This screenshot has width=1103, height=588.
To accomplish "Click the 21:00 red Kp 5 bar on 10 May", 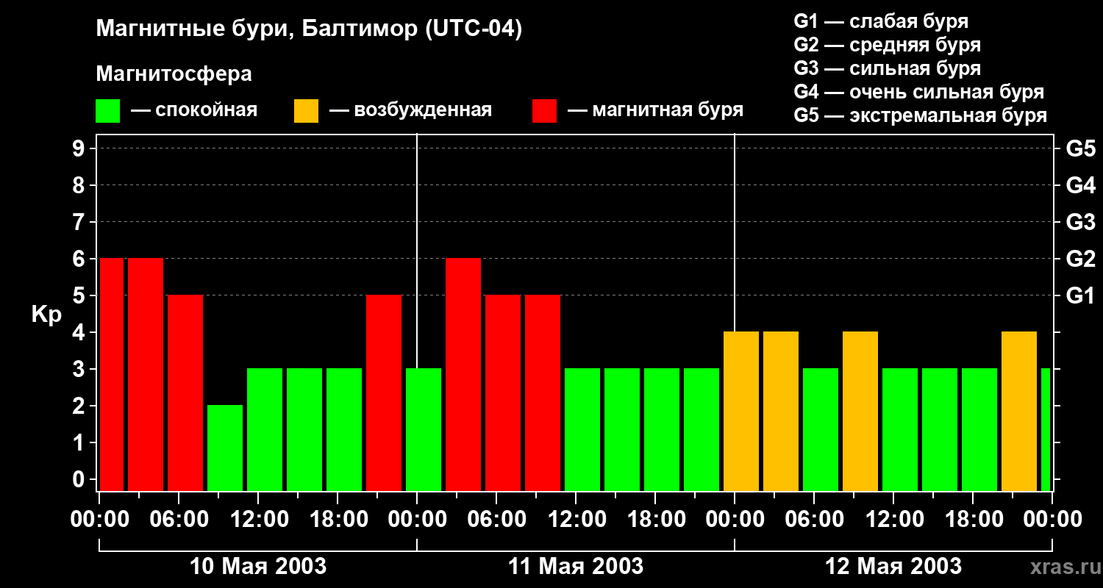I will [384, 392].
